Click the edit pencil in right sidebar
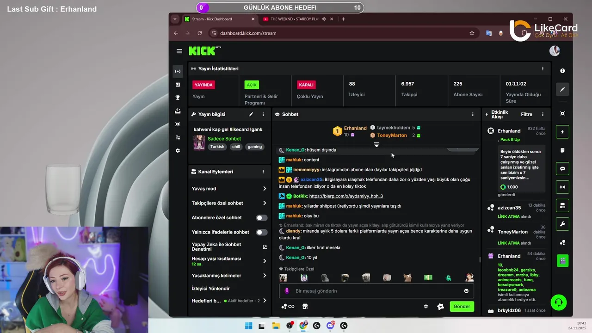The height and width of the screenshot is (333, 592). point(562,89)
